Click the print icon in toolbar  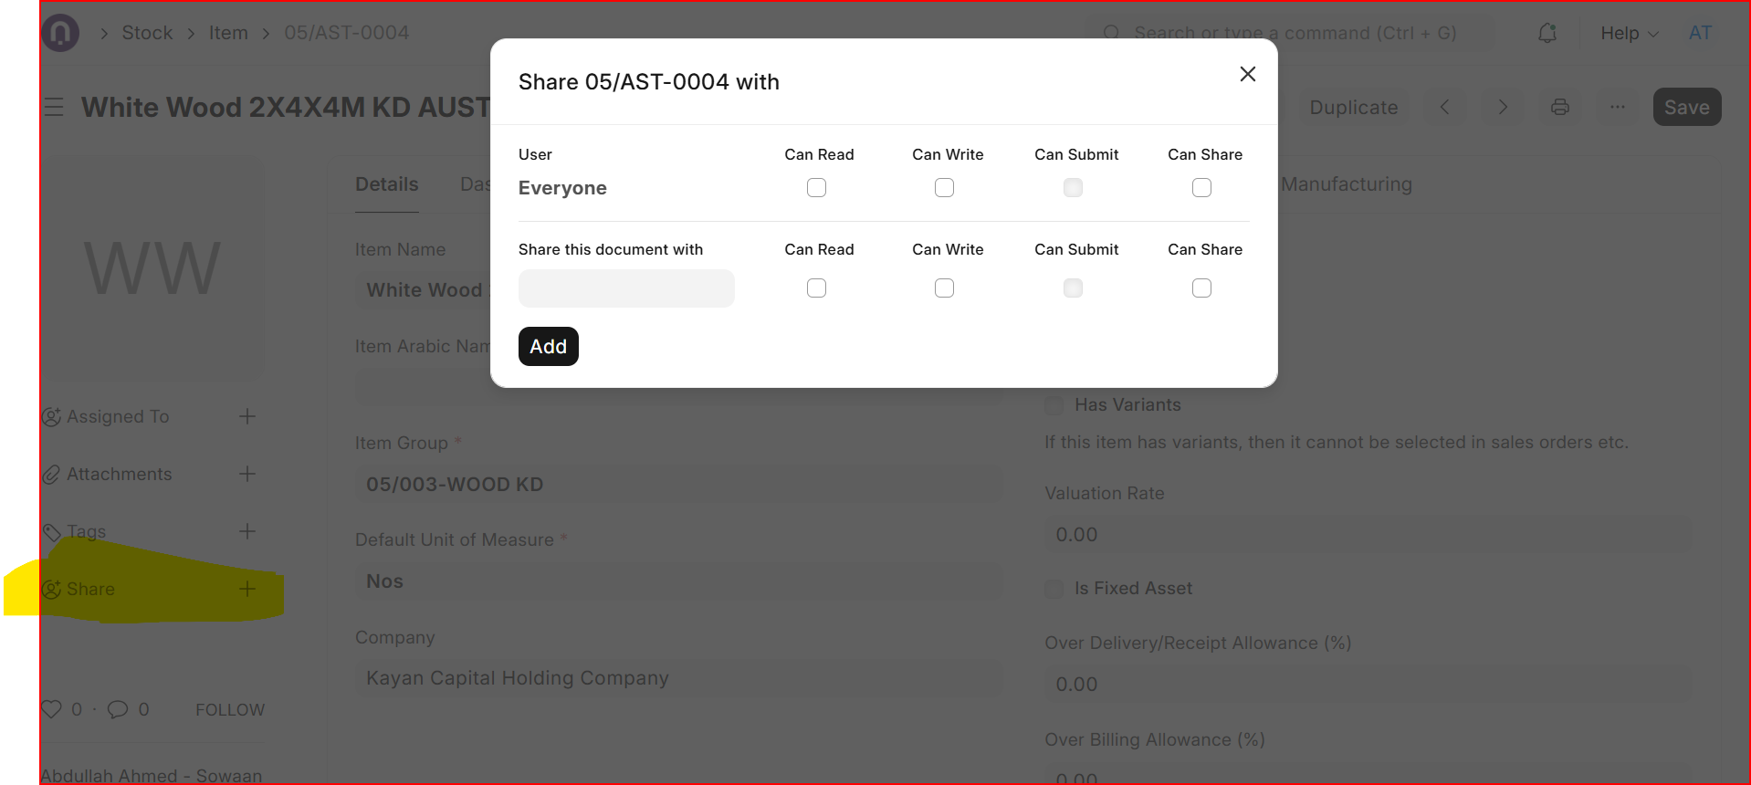(1559, 107)
